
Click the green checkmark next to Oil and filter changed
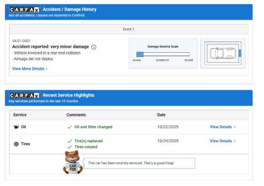click(69, 127)
